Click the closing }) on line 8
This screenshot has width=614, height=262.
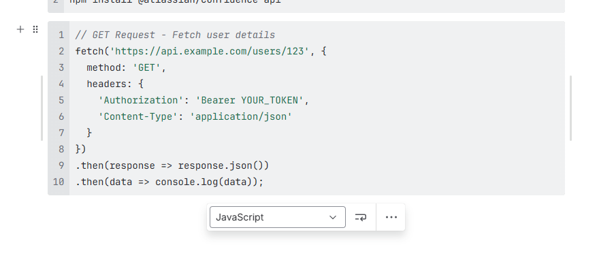coord(81,149)
